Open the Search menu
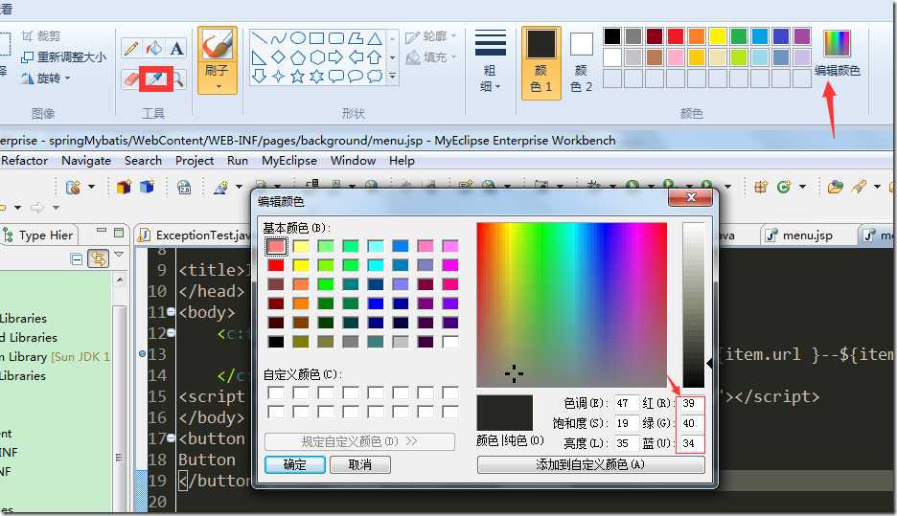Image resolution: width=897 pixels, height=516 pixels. pos(143,161)
